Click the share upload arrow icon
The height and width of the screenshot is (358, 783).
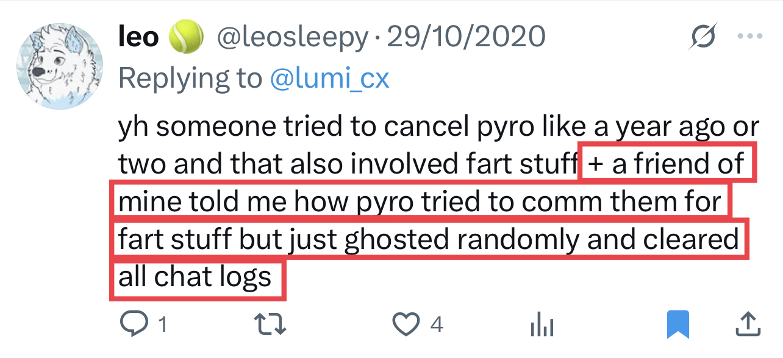746,324
